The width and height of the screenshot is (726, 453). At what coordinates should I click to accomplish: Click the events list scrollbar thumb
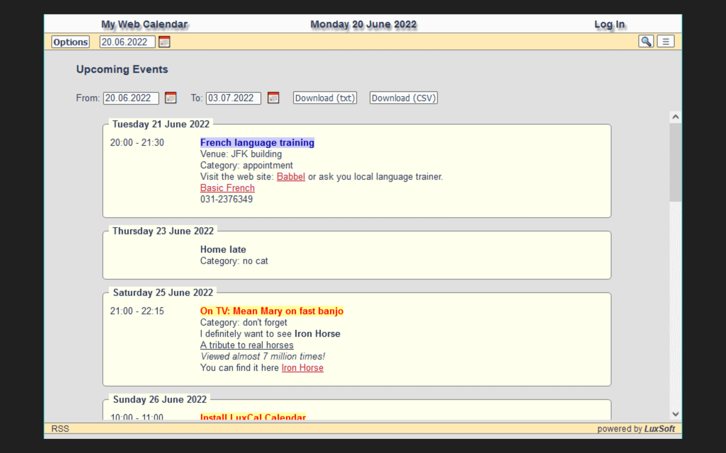675,163
